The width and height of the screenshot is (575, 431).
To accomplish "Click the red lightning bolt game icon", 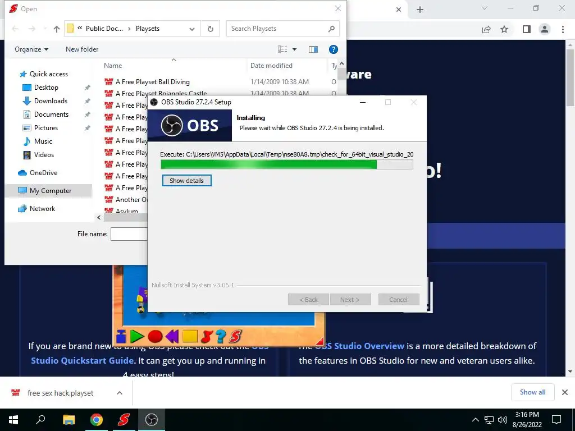I will pyautogui.click(x=207, y=336).
